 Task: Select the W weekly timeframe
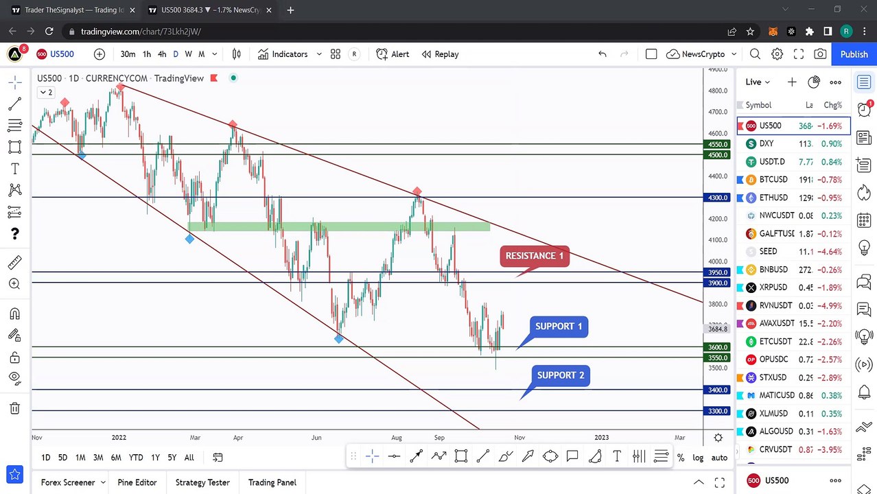click(x=189, y=54)
